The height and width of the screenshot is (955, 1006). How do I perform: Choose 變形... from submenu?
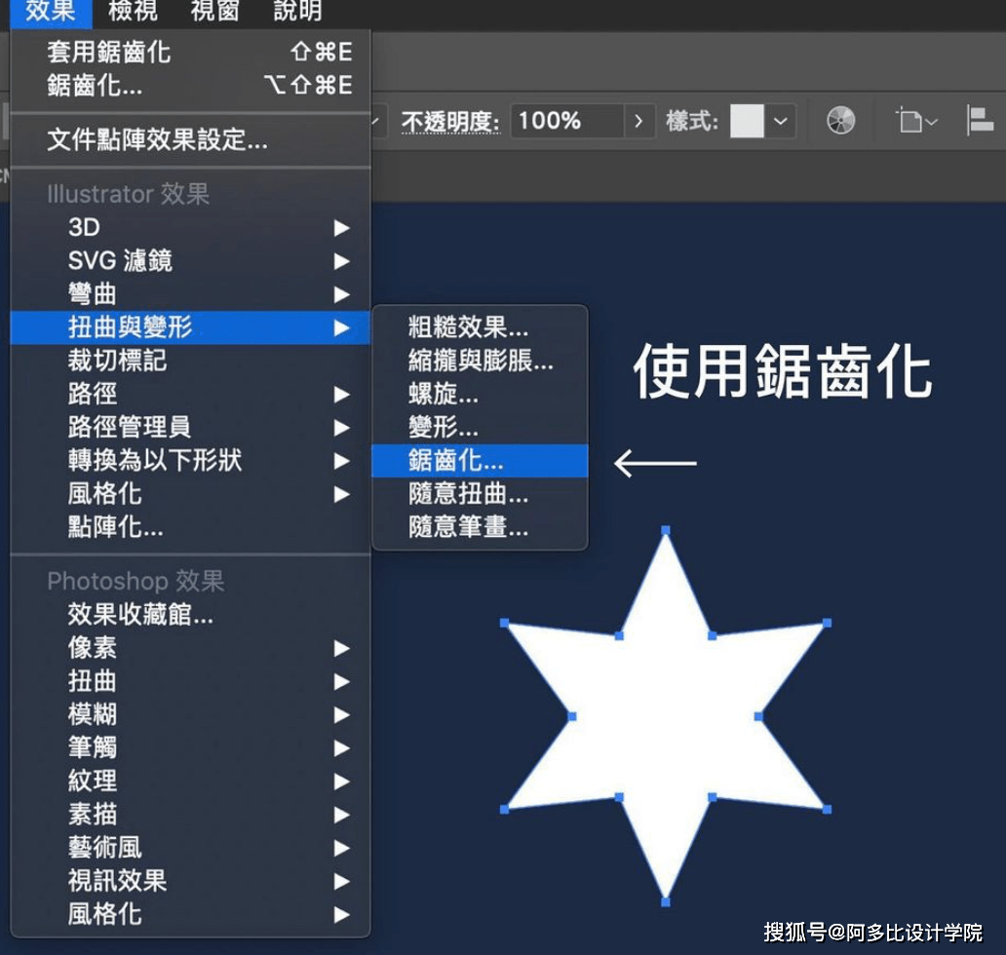(480, 428)
